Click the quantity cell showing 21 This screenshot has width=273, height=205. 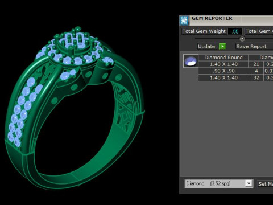(256, 64)
